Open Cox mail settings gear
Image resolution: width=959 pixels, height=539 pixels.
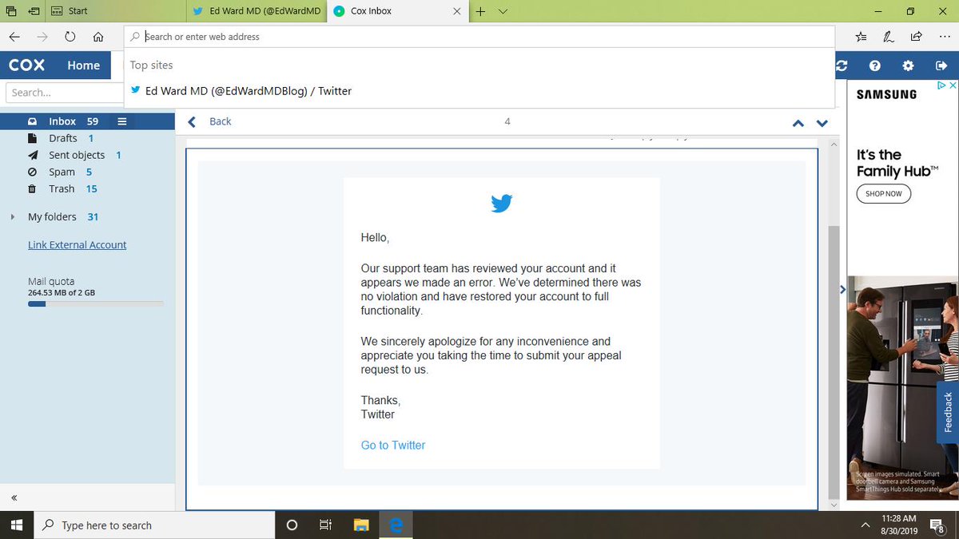click(908, 65)
